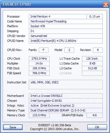Click the FSB Speed 798.0 MHz value
This screenshot has width=110, height=133.
[x=39, y=73]
